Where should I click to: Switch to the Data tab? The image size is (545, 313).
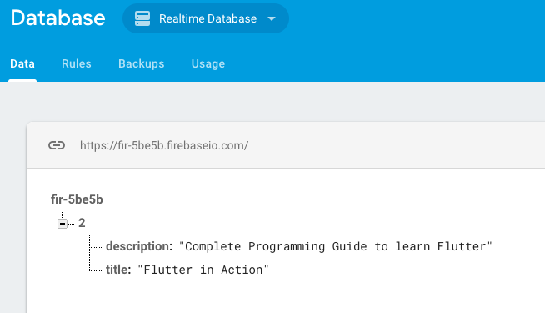click(x=22, y=63)
